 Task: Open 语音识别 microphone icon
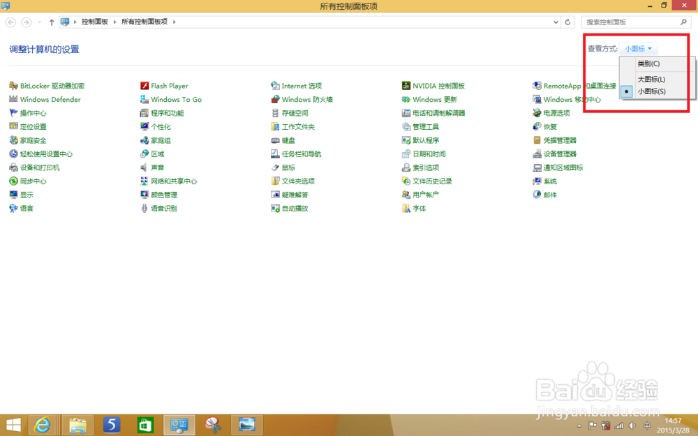[x=144, y=208]
